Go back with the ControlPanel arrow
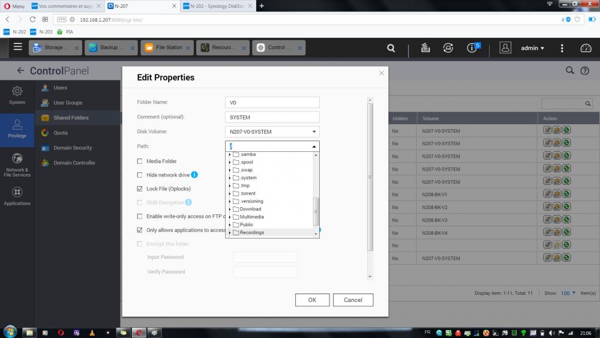The width and height of the screenshot is (600, 338). coord(20,70)
